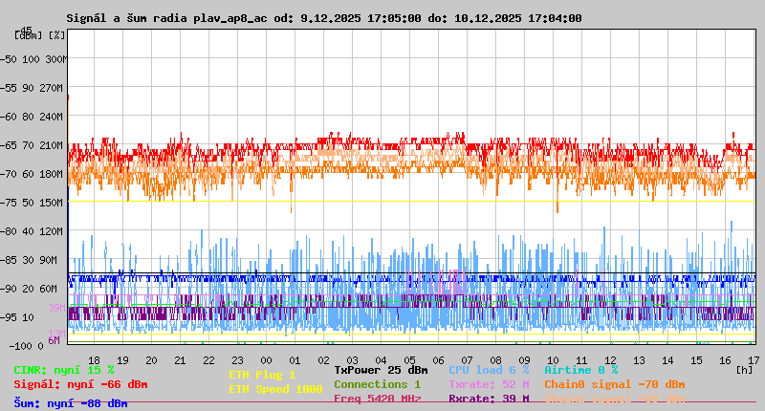Click the chart title for plav_ap8_ac

tap(323, 18)
